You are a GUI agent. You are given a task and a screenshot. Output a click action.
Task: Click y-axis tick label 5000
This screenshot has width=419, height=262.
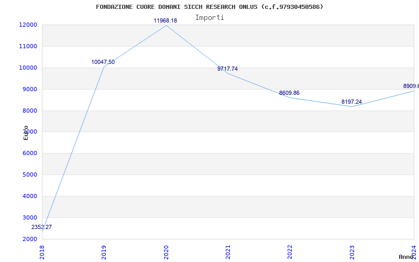29,174
